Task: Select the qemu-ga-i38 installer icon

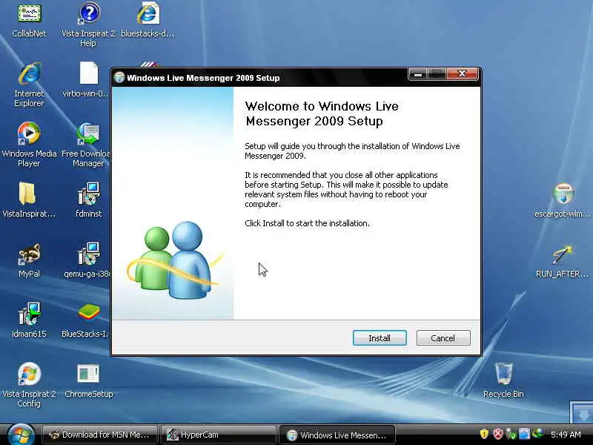Action: point(88,260)
